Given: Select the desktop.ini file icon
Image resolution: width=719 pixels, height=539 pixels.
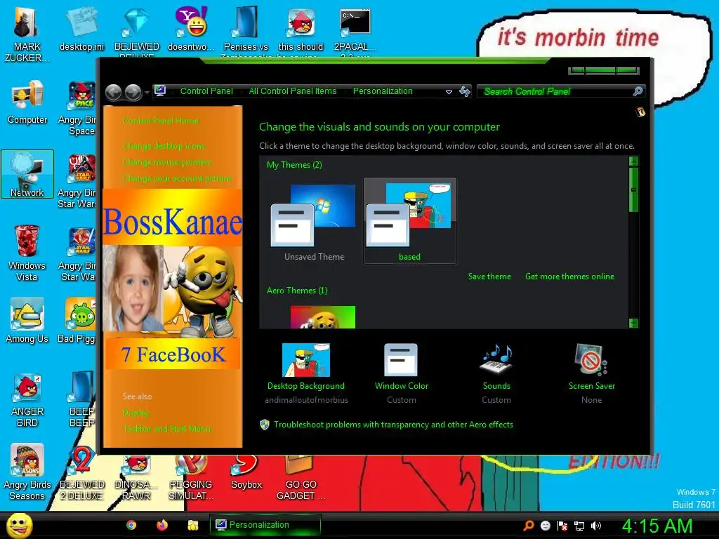Looking at the screenshot, I should pyautogui.click(x=81, y=29).
